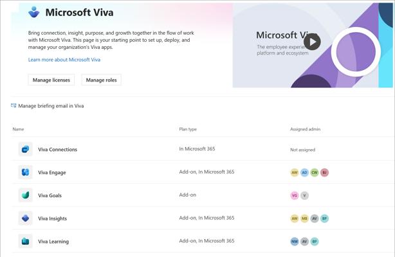Click the plan type text for Viva Learning

tap(207, 241)
